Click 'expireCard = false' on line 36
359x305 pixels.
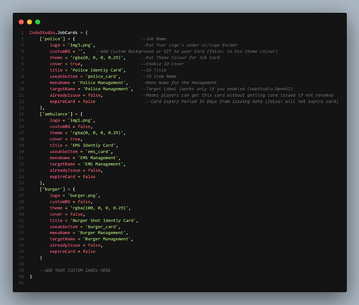point(73,251)
